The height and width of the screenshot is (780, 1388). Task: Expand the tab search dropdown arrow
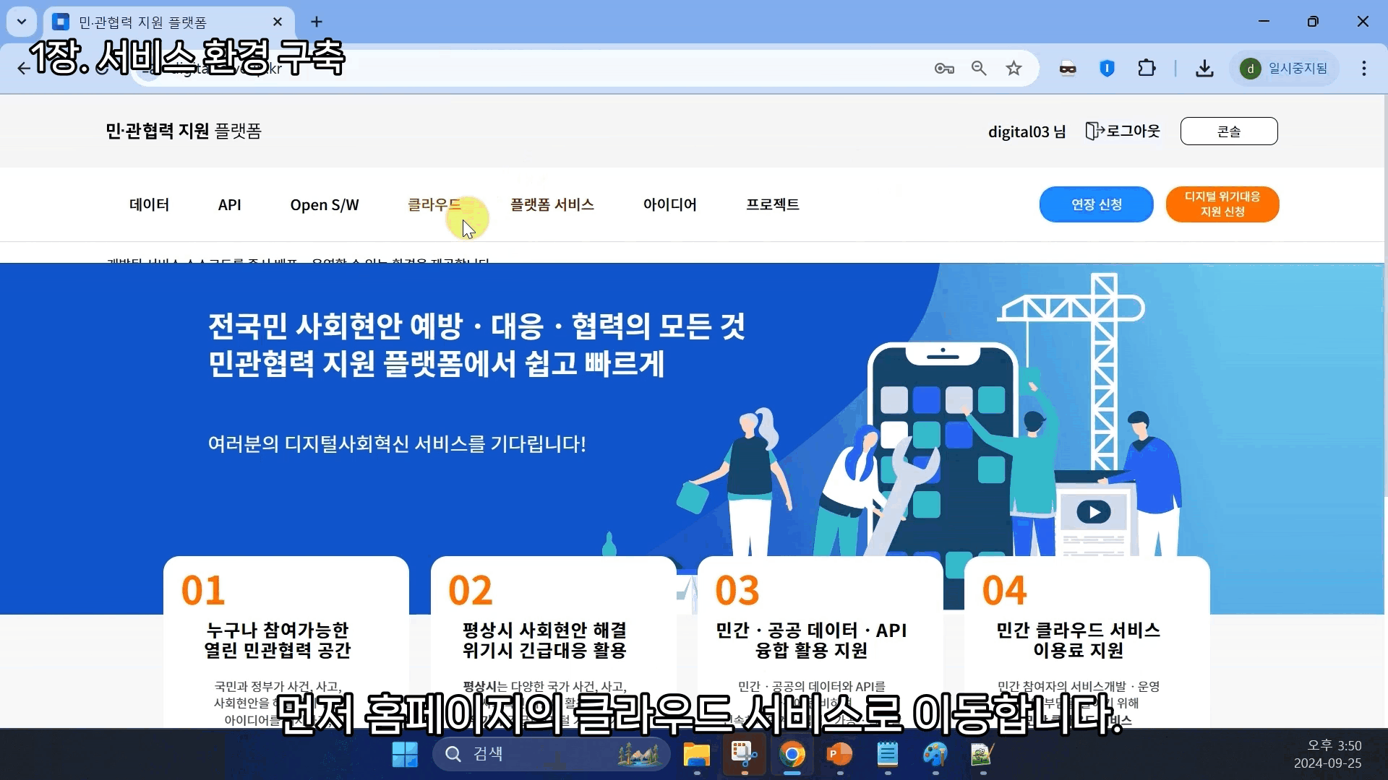22,22
